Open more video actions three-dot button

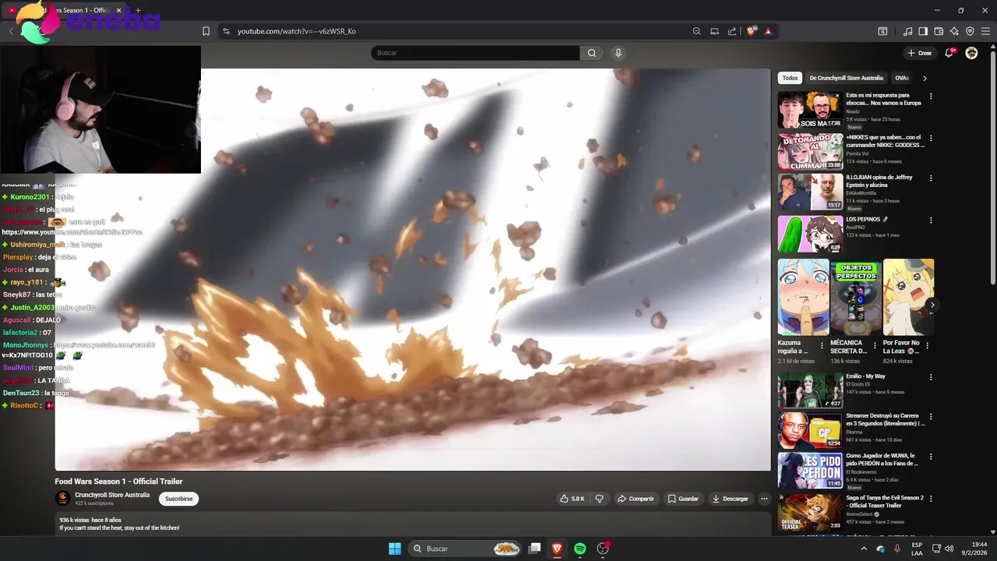coord(764,499)
